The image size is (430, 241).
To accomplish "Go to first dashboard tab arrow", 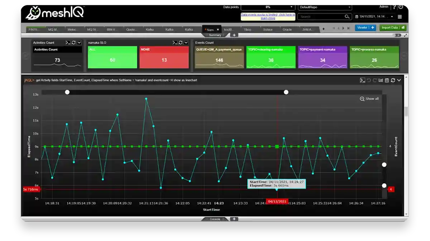I will [x=333, y=28].
